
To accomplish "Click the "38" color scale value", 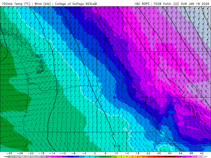I will 191,153.
